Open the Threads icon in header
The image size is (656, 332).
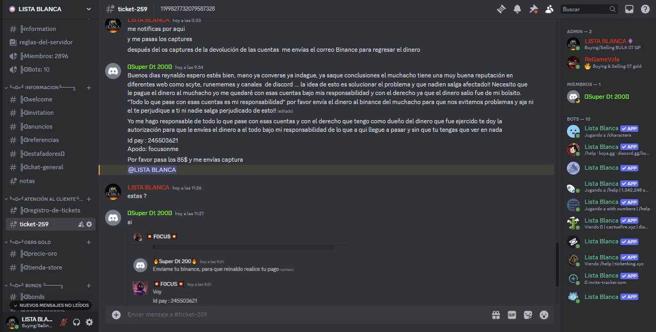[x=501, y=9]
